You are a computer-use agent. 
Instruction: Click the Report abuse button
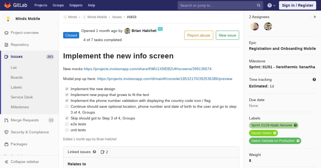199,35
